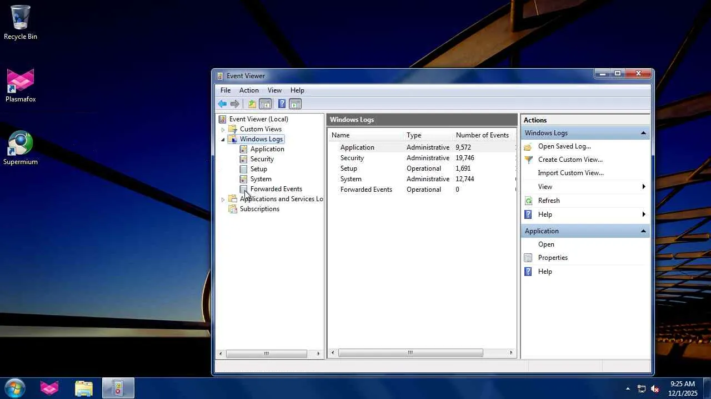Open the View menu in menu bar
Screen dimensions: 711x399
point(274,90)
